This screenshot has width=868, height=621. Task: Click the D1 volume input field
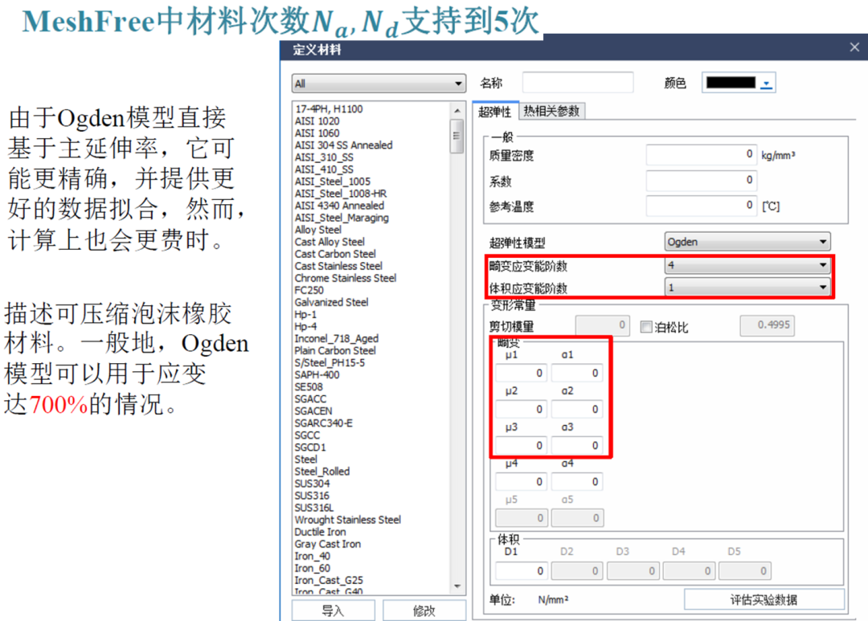pos(521,571)
